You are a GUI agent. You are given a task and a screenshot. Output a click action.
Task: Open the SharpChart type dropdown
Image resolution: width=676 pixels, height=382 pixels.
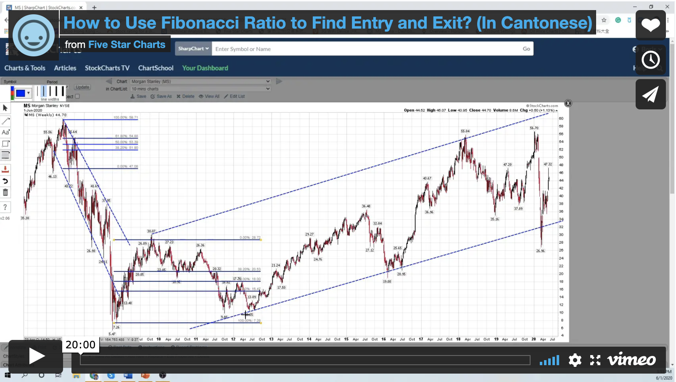pyautogui.click(x=193, y=49)
